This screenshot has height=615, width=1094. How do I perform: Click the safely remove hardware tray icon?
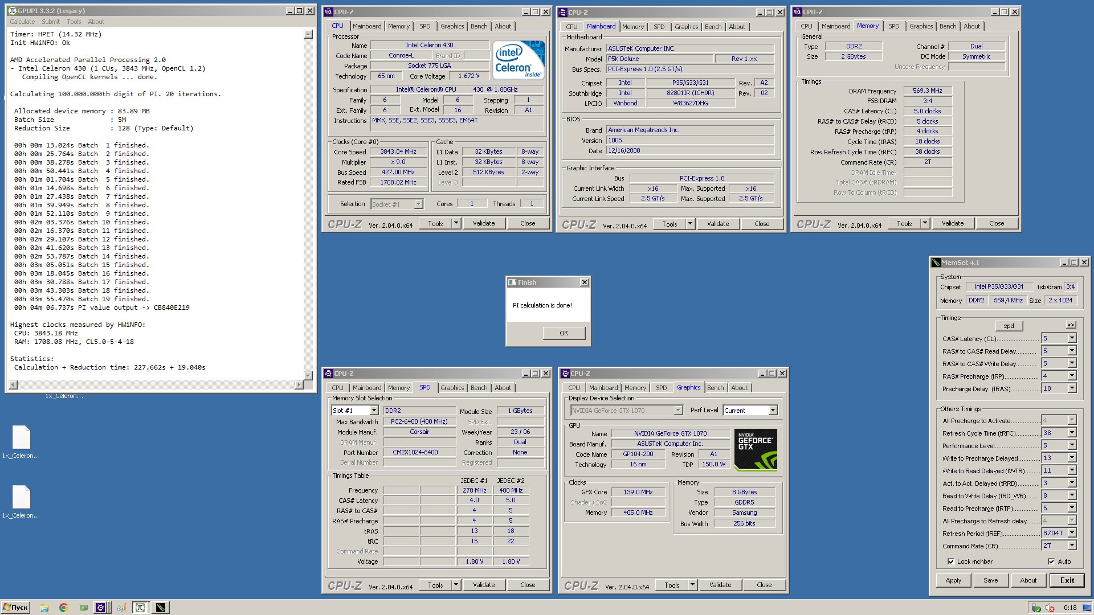coord(1036,608)
